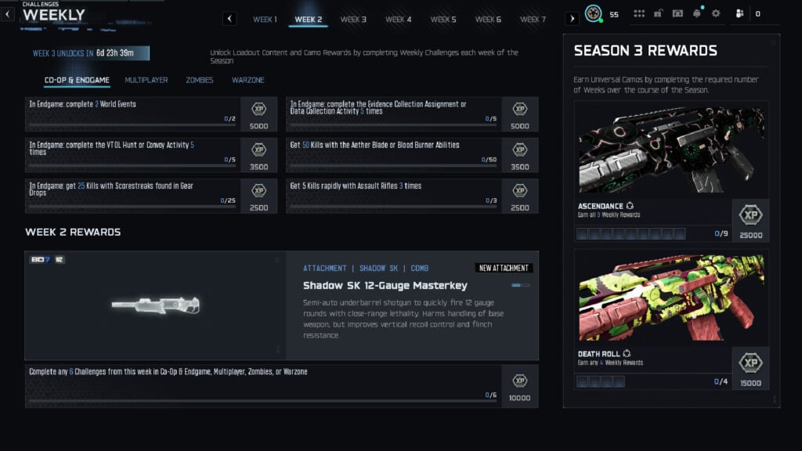Open the settings gear icon
Screen dimensions: 802x451
click(x=715, y=14)
